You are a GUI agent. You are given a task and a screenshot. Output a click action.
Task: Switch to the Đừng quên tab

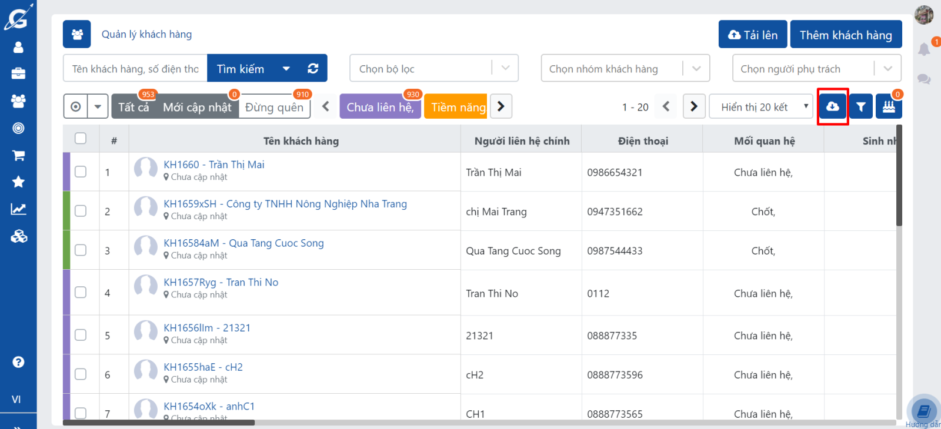[x=274, y=107]
